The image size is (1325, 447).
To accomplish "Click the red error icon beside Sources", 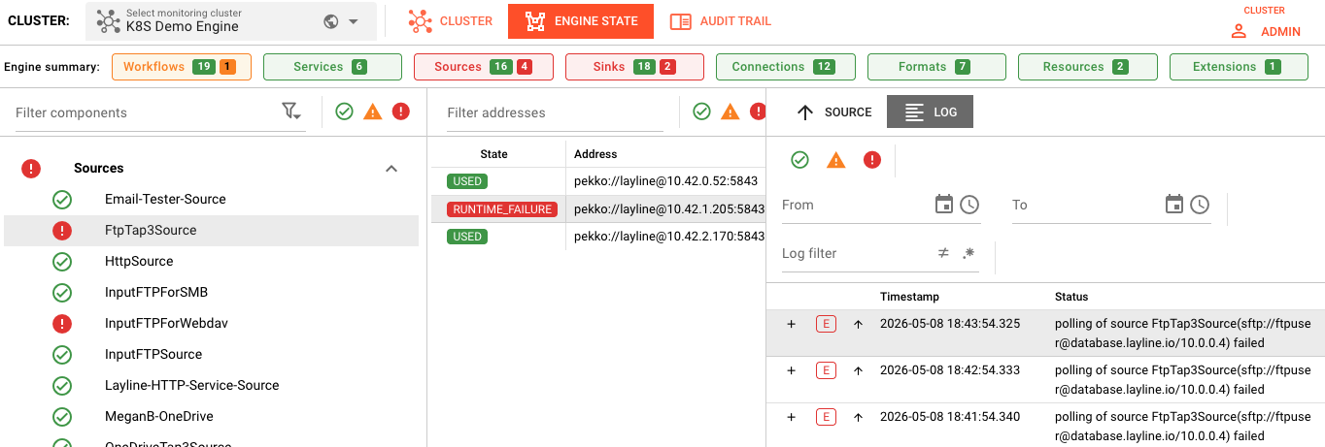I will point(31,169).
